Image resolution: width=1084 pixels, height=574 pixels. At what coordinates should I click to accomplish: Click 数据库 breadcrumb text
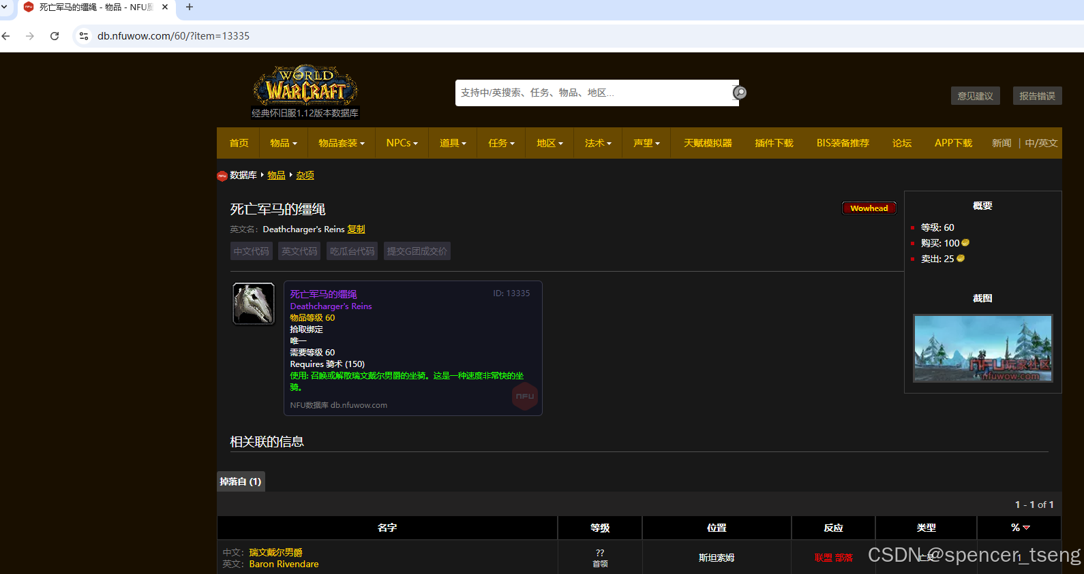click(243, 176)
